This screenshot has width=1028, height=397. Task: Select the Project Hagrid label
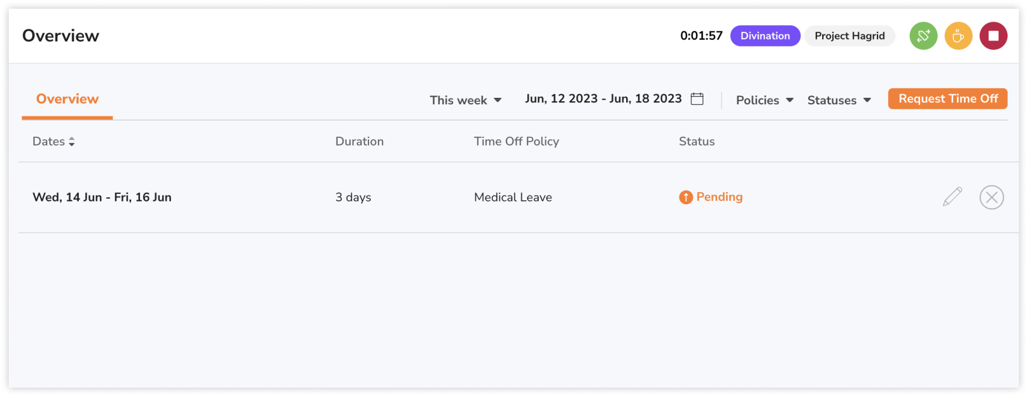pyautogui.click(x=850, y=36)
